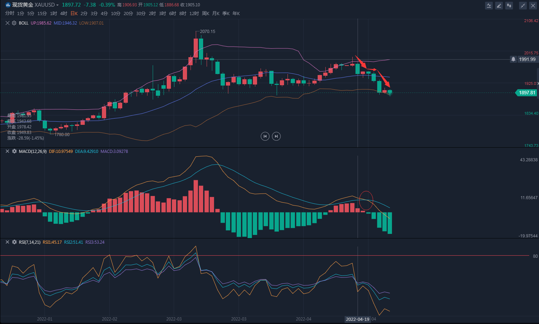The height and width of the screenshot is (324, 539).
Task: Click the 2022-03 date axis label under the price peak
Action: click(174, 319)
